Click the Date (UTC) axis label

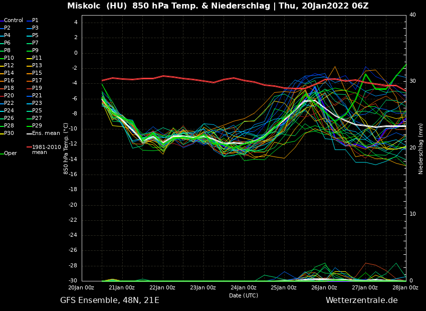click(x=244, y=296)
